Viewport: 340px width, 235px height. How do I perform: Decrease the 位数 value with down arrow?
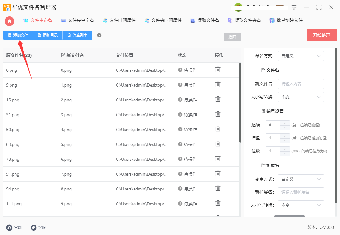[x=285, y=154]
